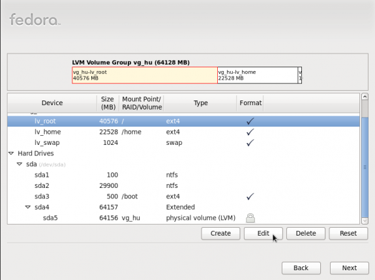Select the lv_home logical volume row
This screenshot has width=375, height=280.
click(183, 132)
